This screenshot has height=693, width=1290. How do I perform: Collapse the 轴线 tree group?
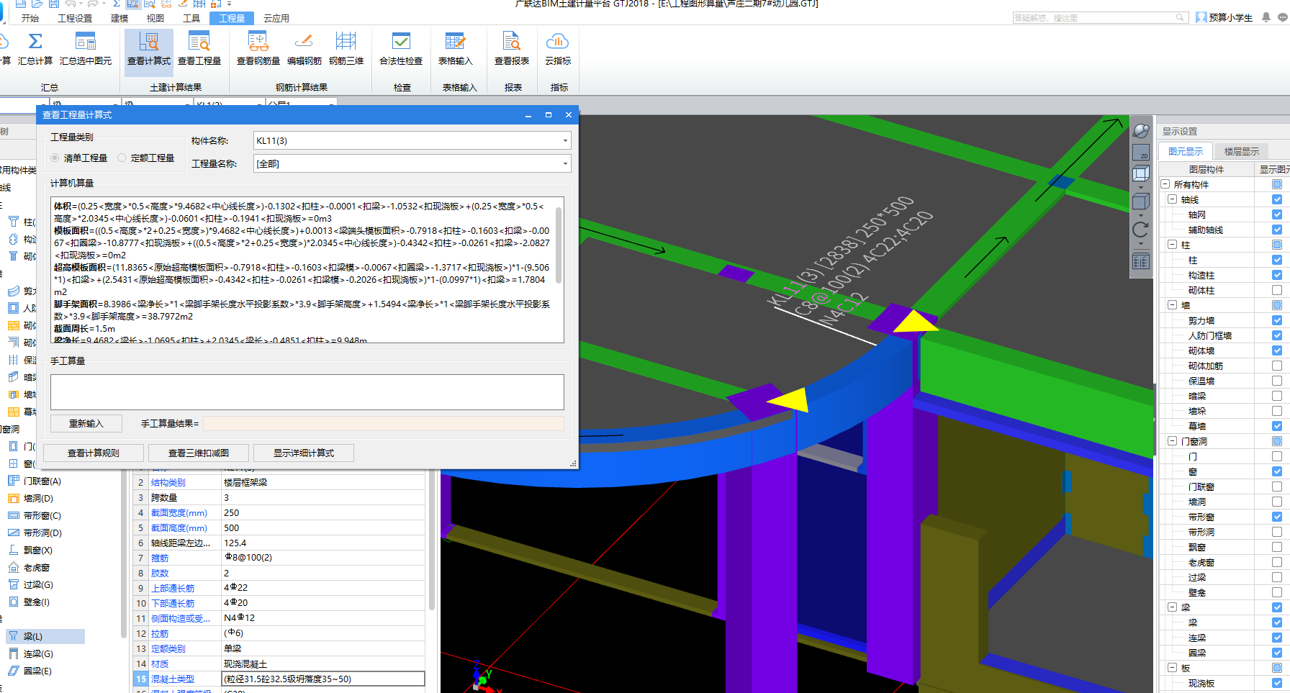coord(1173,199)
